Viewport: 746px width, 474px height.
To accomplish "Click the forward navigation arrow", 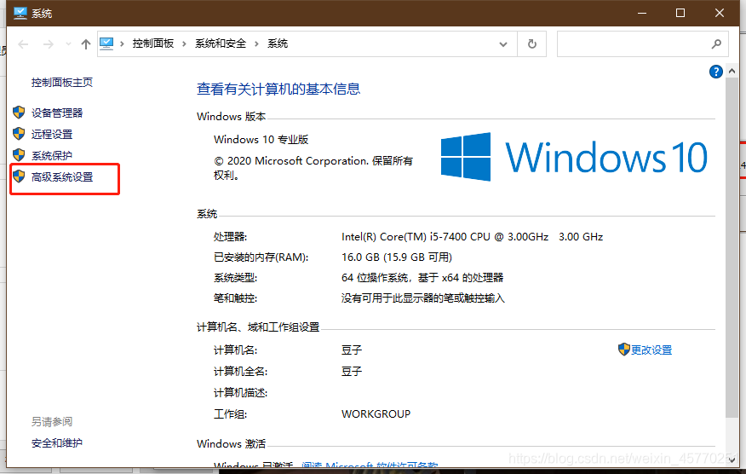I will pos(48,44).
